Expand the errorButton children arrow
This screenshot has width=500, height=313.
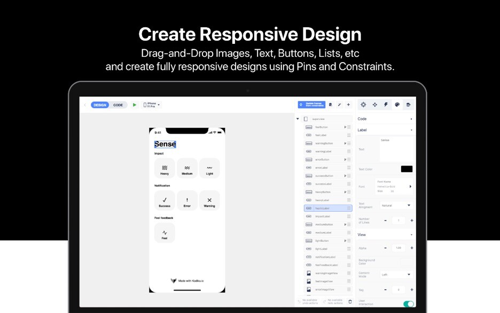pos(345,159)
